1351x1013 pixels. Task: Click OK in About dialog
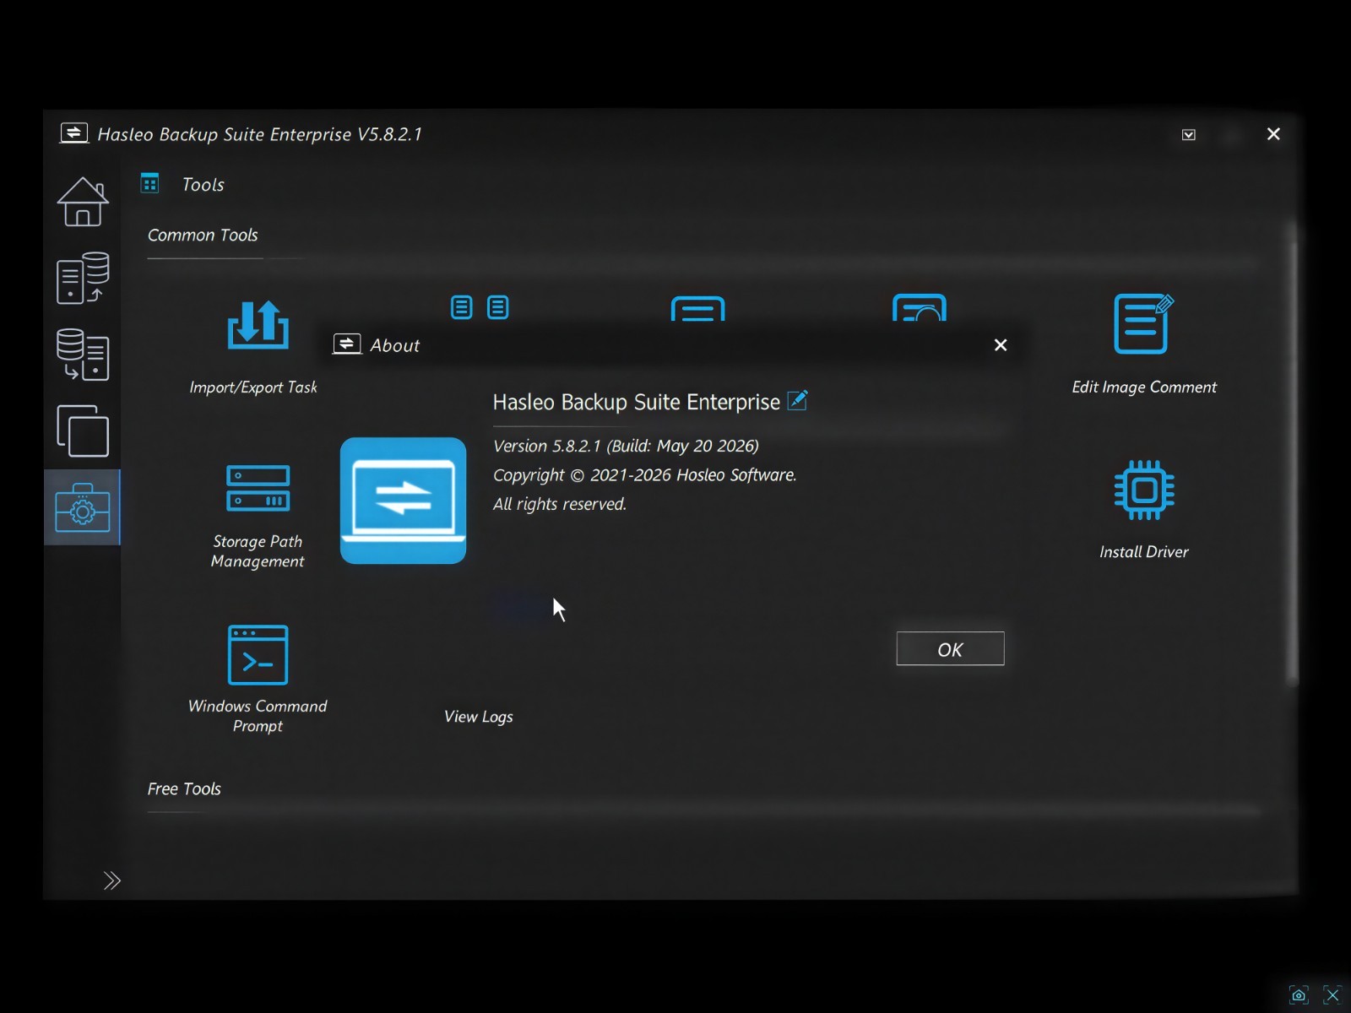click(x=950, y=648)
